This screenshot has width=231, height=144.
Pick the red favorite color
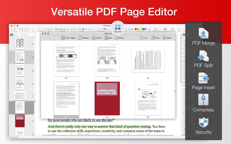pos(136,29)
